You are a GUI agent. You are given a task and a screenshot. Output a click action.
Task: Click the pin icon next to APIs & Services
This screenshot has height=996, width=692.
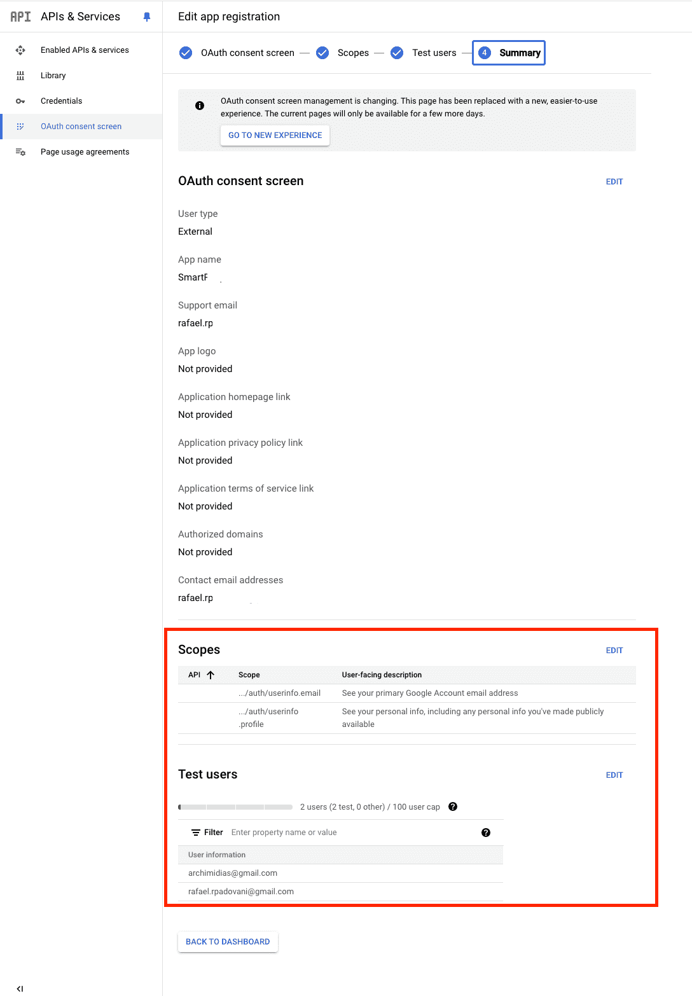(x=147, y=17)
